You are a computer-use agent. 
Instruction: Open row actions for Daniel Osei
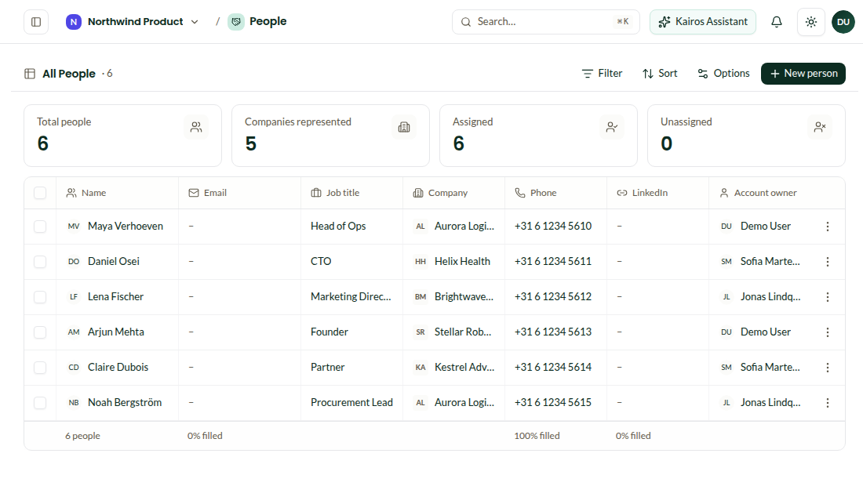click(x=827, y=262)
